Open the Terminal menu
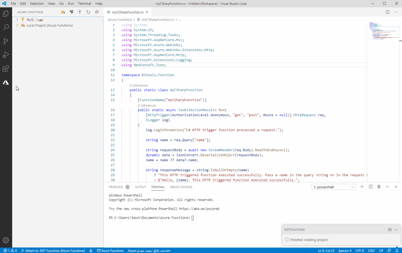This screenshot has height=253, width=402. pos(84,3)
